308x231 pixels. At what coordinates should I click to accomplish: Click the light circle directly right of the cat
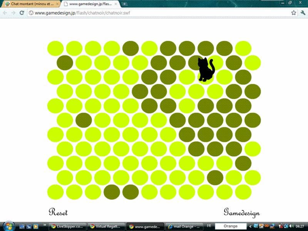coord(224,77)
